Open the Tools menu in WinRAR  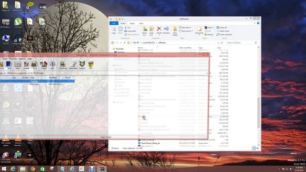pyautogui.click(x=5, y=59)
